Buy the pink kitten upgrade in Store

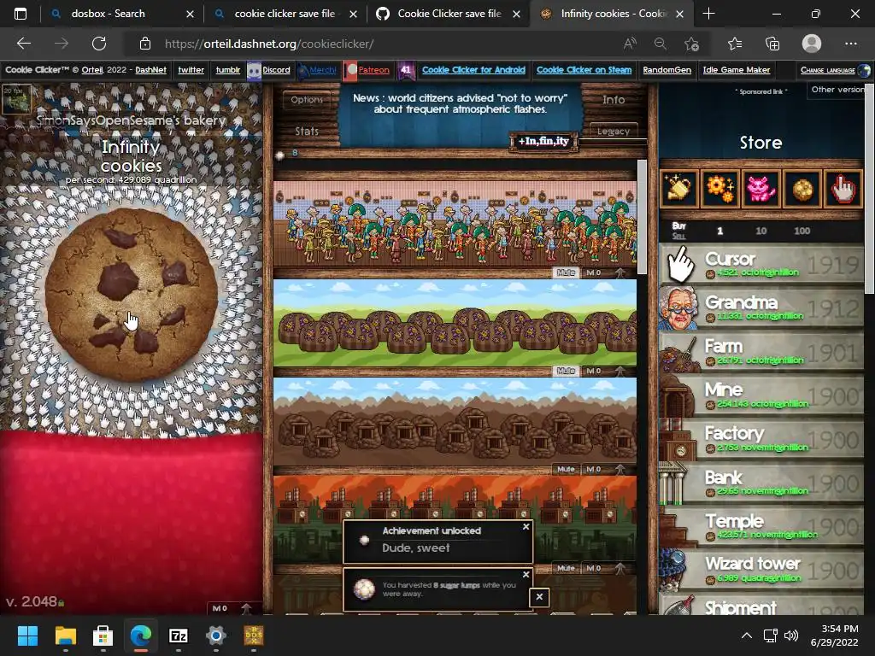[761, 189]
